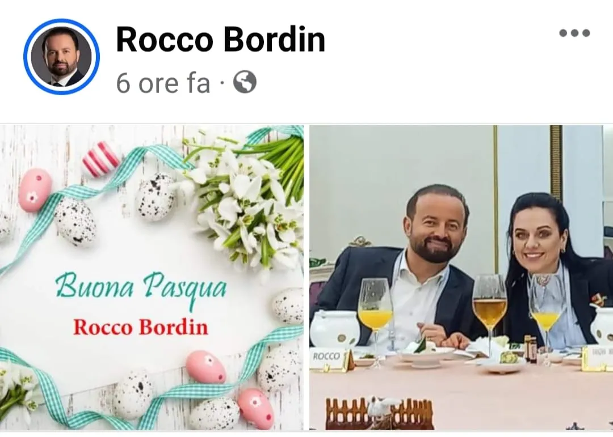Click the white sugar bowl at photo's left
Viewport: 613px width, 437px height.
point(335,329)
